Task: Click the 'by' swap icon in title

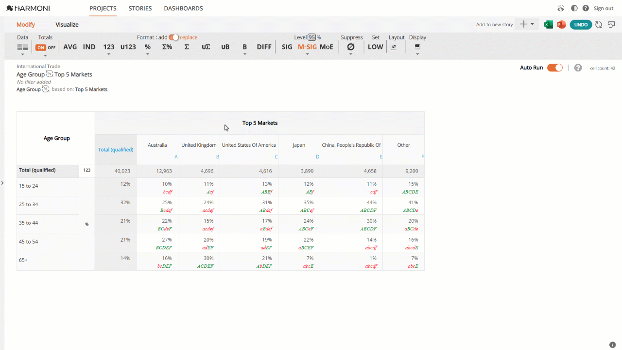Action: coord(50,73)
